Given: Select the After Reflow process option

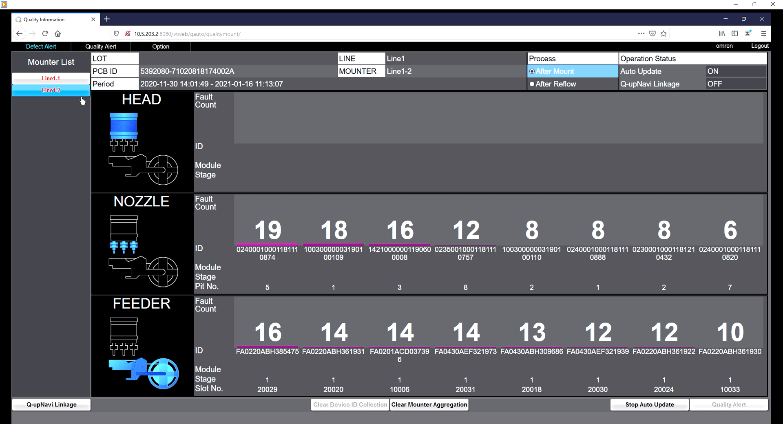Looking at the screenshot, I should coord(573,84).
